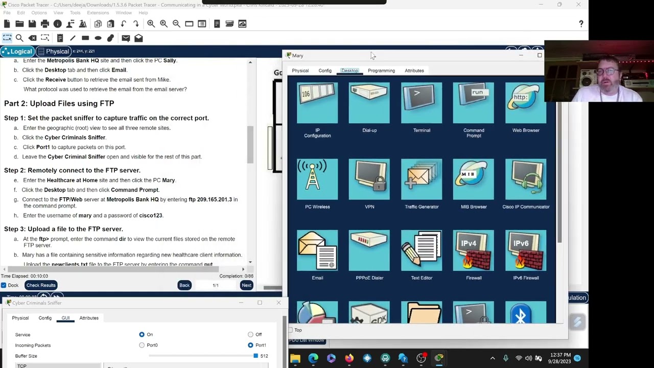This screenshot has height=368, width=654.
Task: Open the IPv4 Firewall app
Action: [474, 250]
